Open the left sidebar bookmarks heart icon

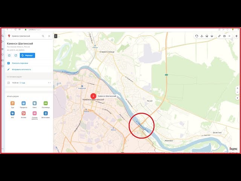coord(3,55)
